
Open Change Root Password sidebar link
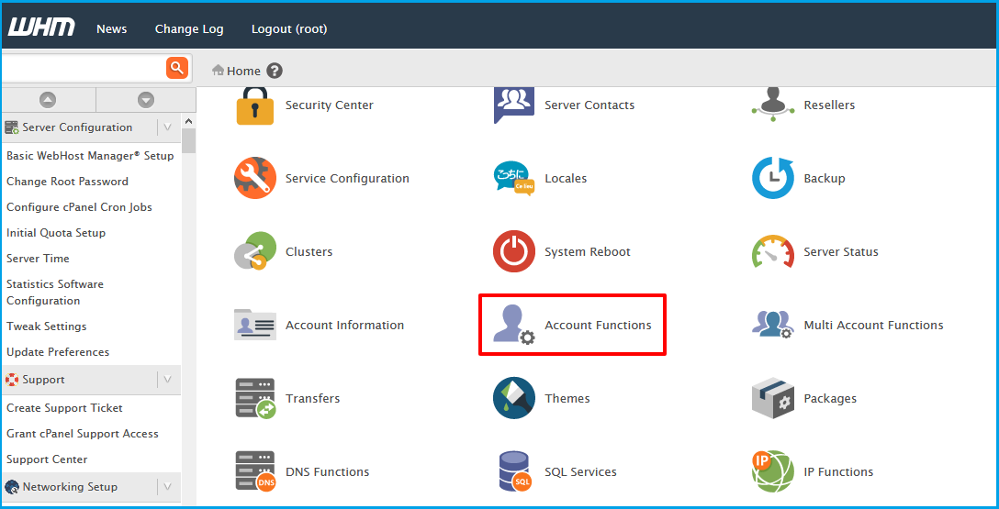[x=67, y=182]
